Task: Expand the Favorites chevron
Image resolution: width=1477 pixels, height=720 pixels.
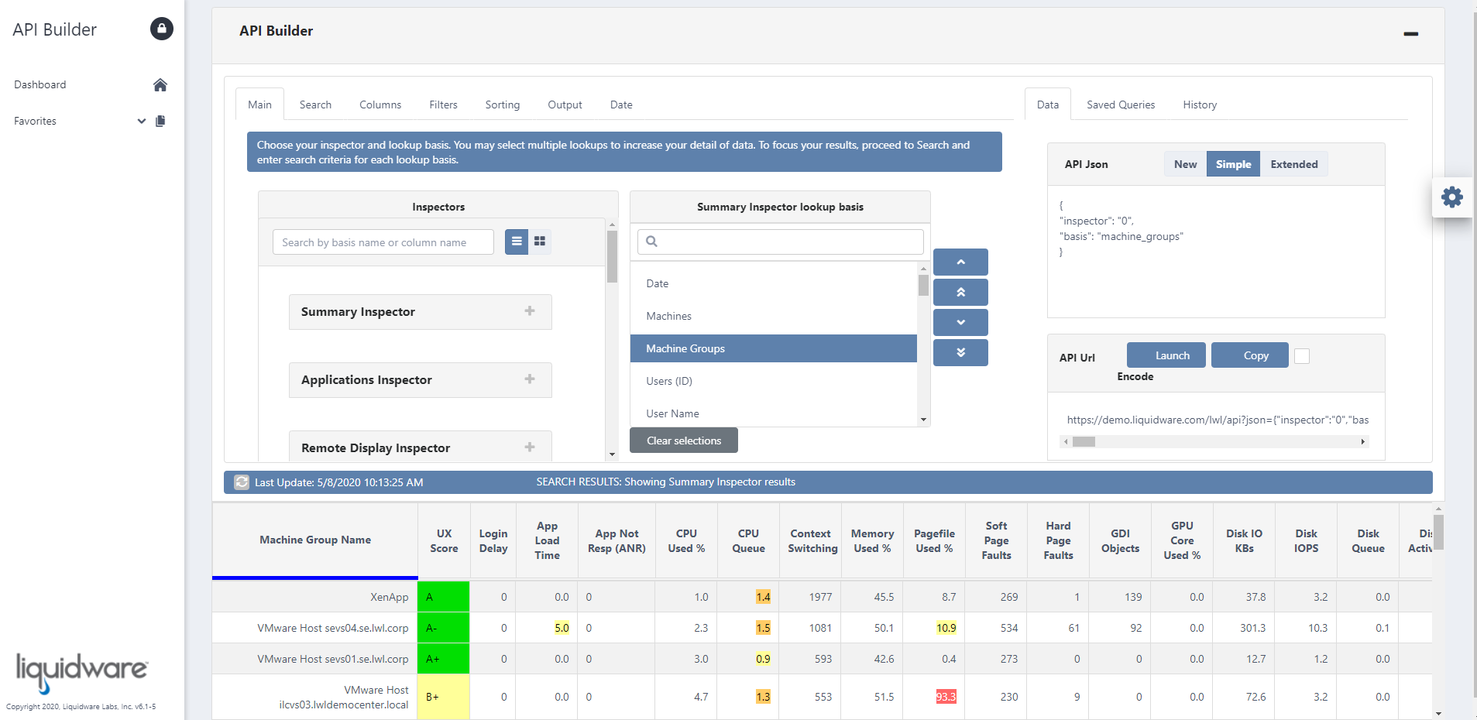Action: coord(142,121)
